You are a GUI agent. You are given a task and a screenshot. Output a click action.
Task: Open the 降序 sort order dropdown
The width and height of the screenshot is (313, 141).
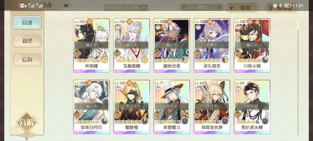point(242,8)
